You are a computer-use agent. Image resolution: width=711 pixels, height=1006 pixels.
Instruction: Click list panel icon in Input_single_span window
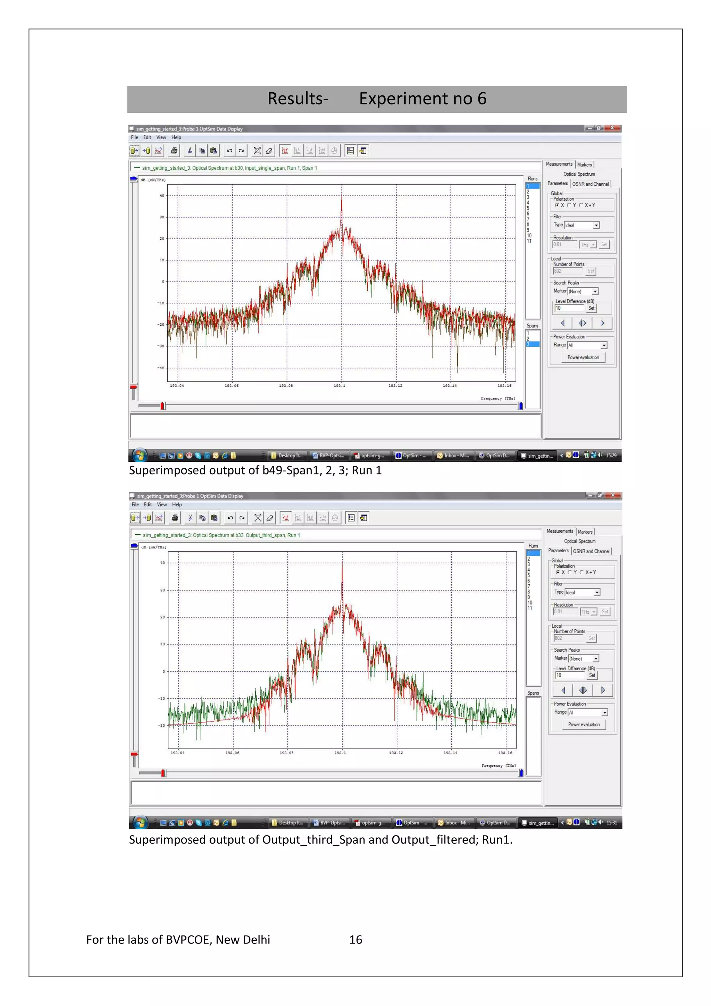pyautogui.click(x=350, y=151)
